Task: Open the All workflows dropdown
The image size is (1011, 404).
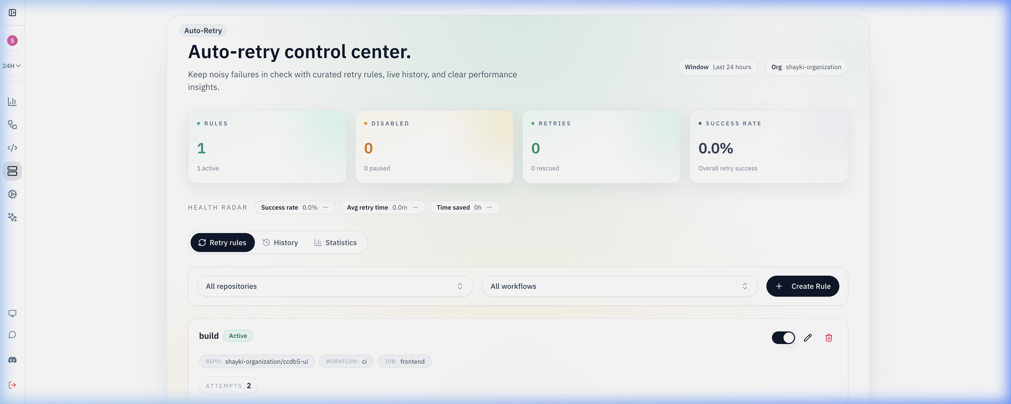Action: [619, 286]
